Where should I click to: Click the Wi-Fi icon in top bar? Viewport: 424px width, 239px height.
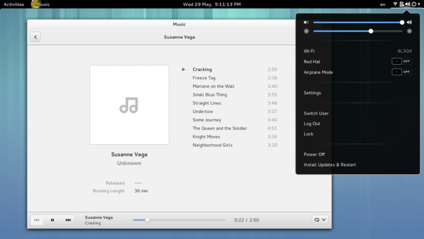click(395, 4)
